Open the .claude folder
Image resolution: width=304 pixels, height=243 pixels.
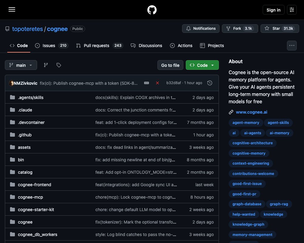[x=25, y=110]
